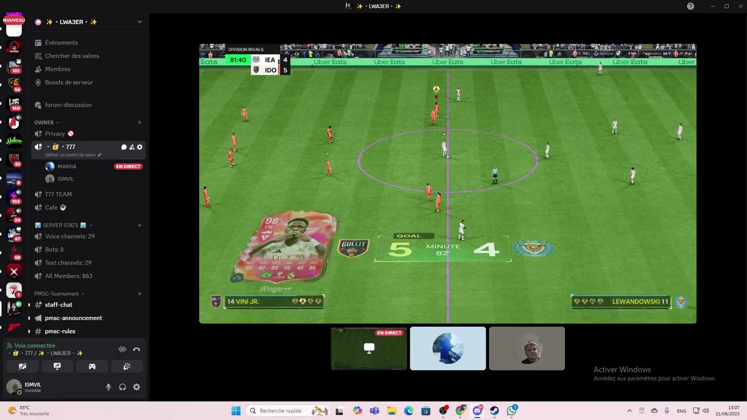Disconnect from voice with the hang-up icon
The width and height of the screenshot is (747, 420).
click(x=137, y=349)
